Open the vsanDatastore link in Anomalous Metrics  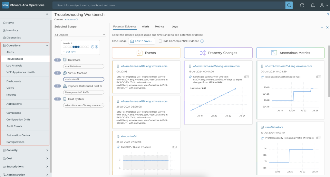[274, 127]
